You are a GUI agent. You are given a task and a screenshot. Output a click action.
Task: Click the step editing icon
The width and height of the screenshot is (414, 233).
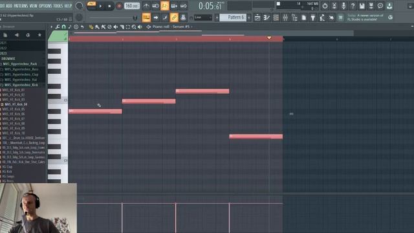coord(165,17)
